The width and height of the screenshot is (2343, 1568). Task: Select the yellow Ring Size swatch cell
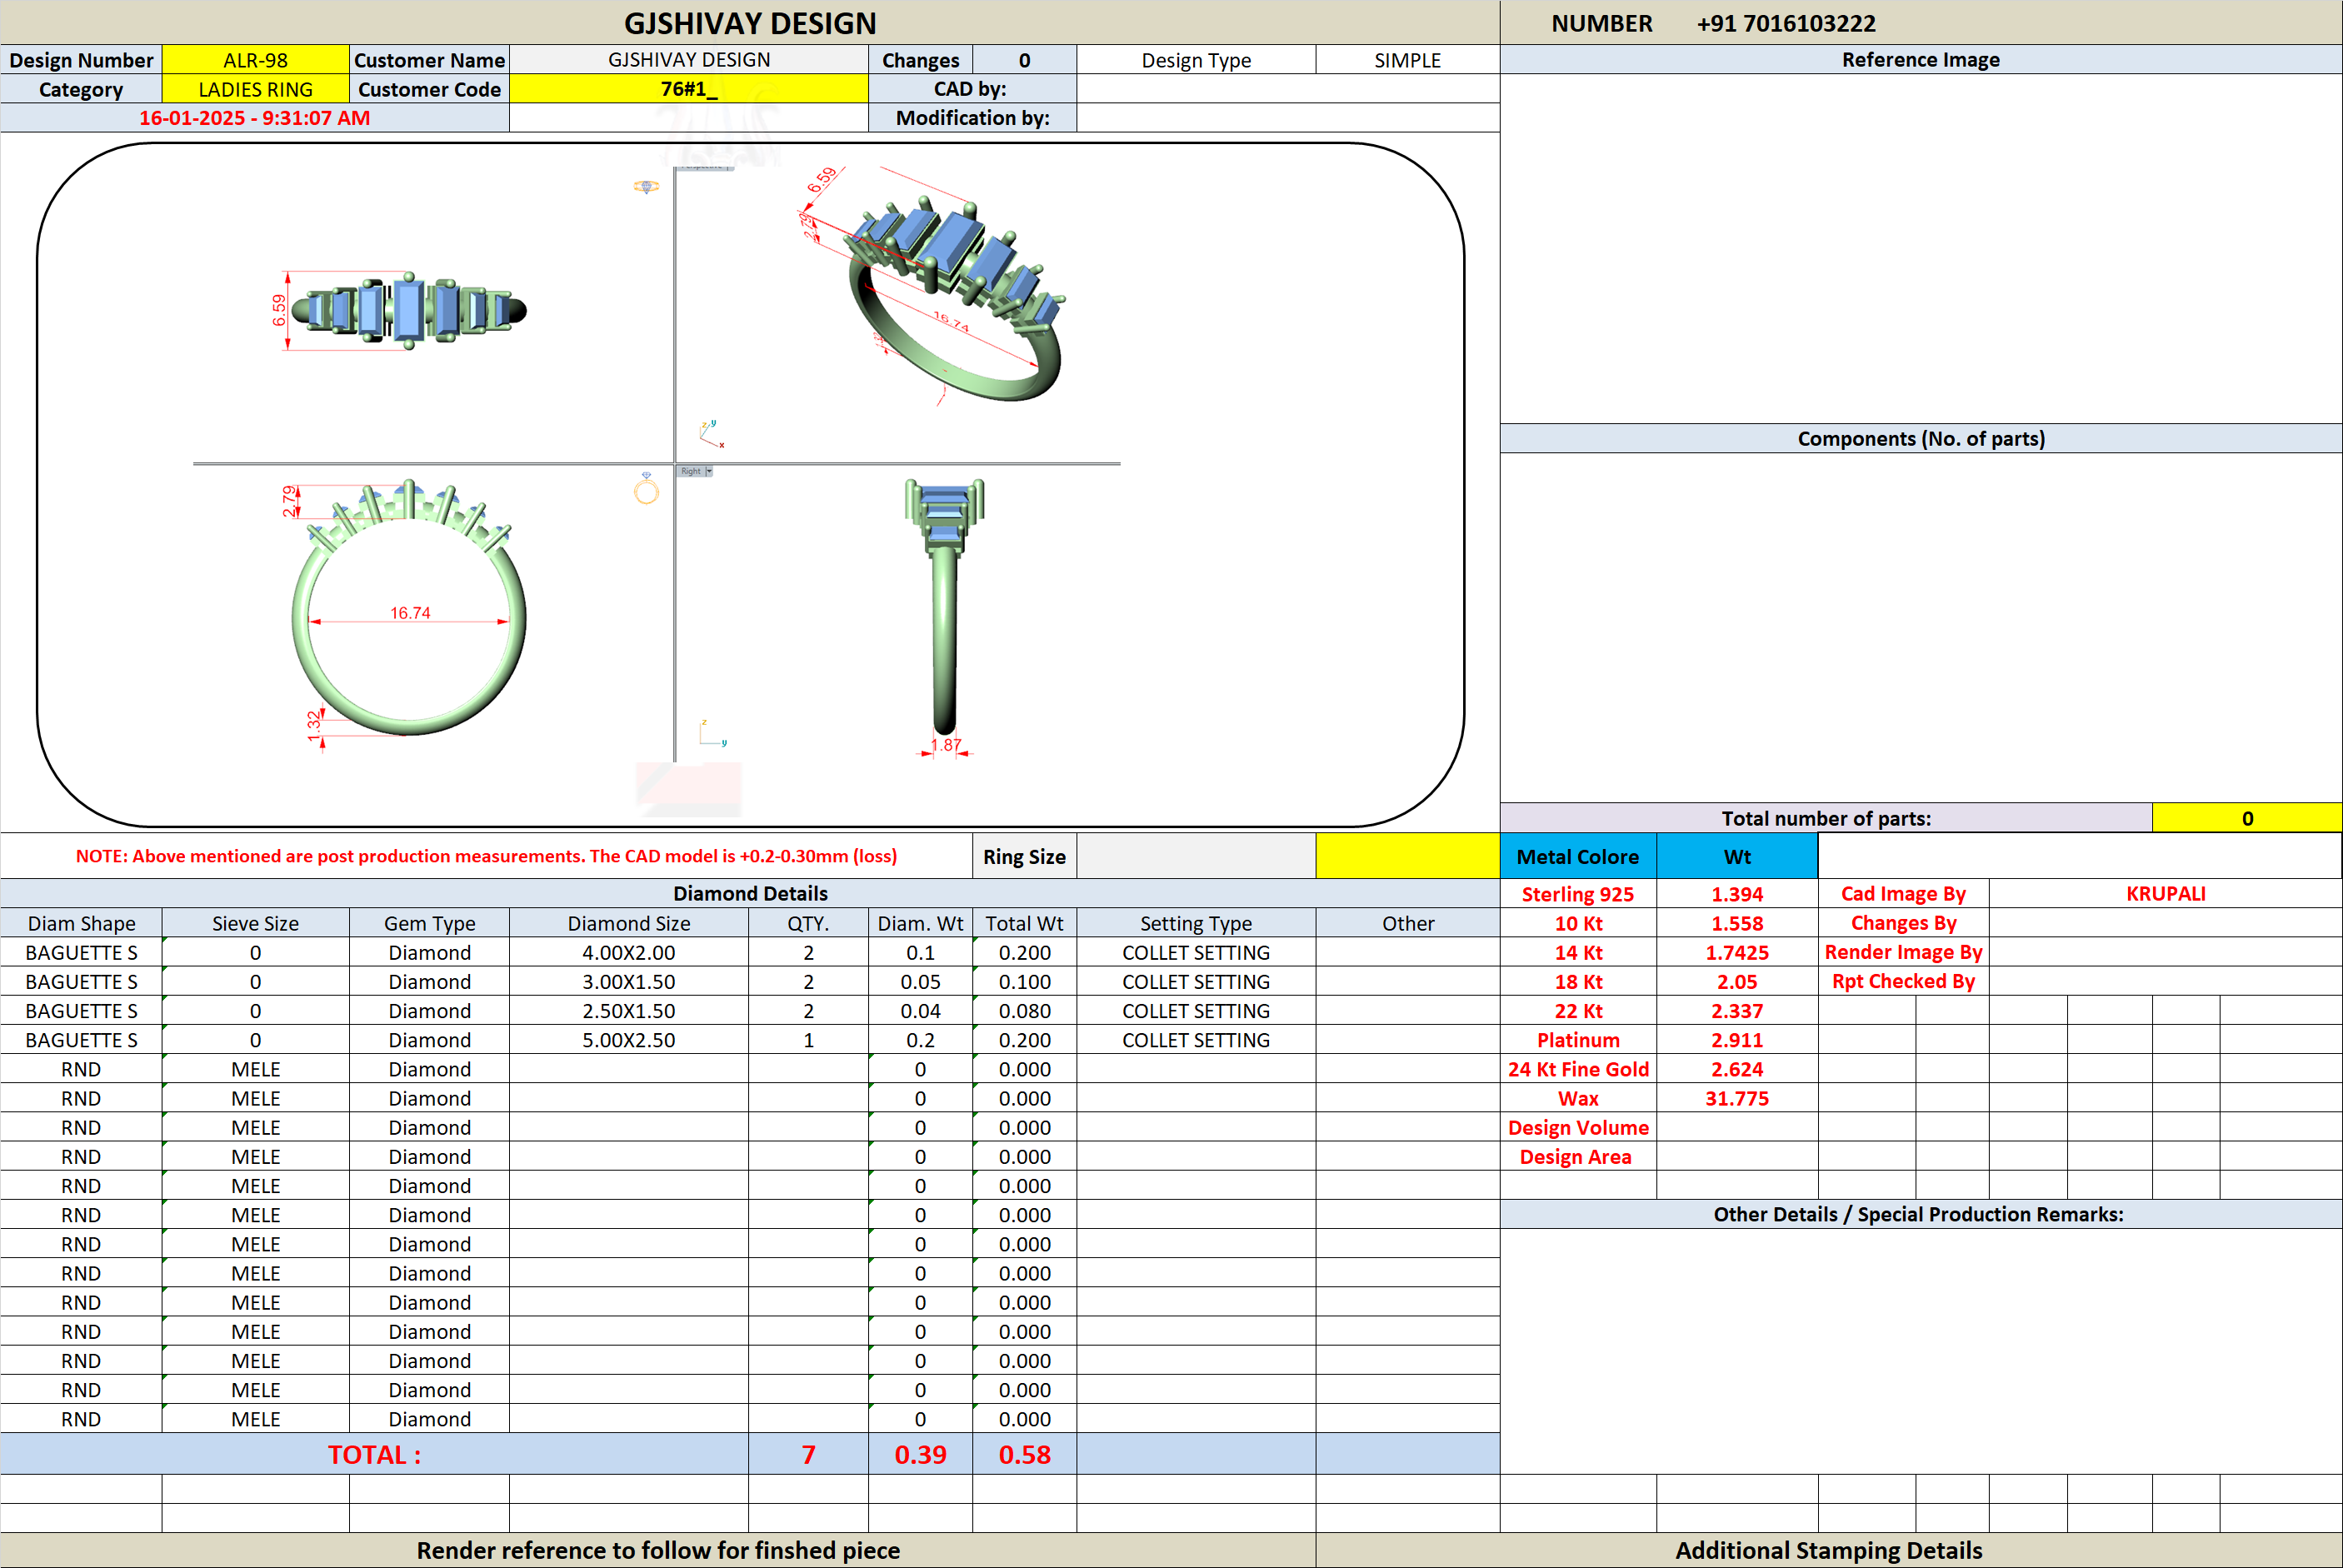point(1407,856)
